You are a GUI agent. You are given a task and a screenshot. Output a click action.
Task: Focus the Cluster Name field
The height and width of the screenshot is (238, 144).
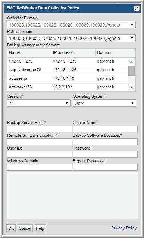click(105, 129)
